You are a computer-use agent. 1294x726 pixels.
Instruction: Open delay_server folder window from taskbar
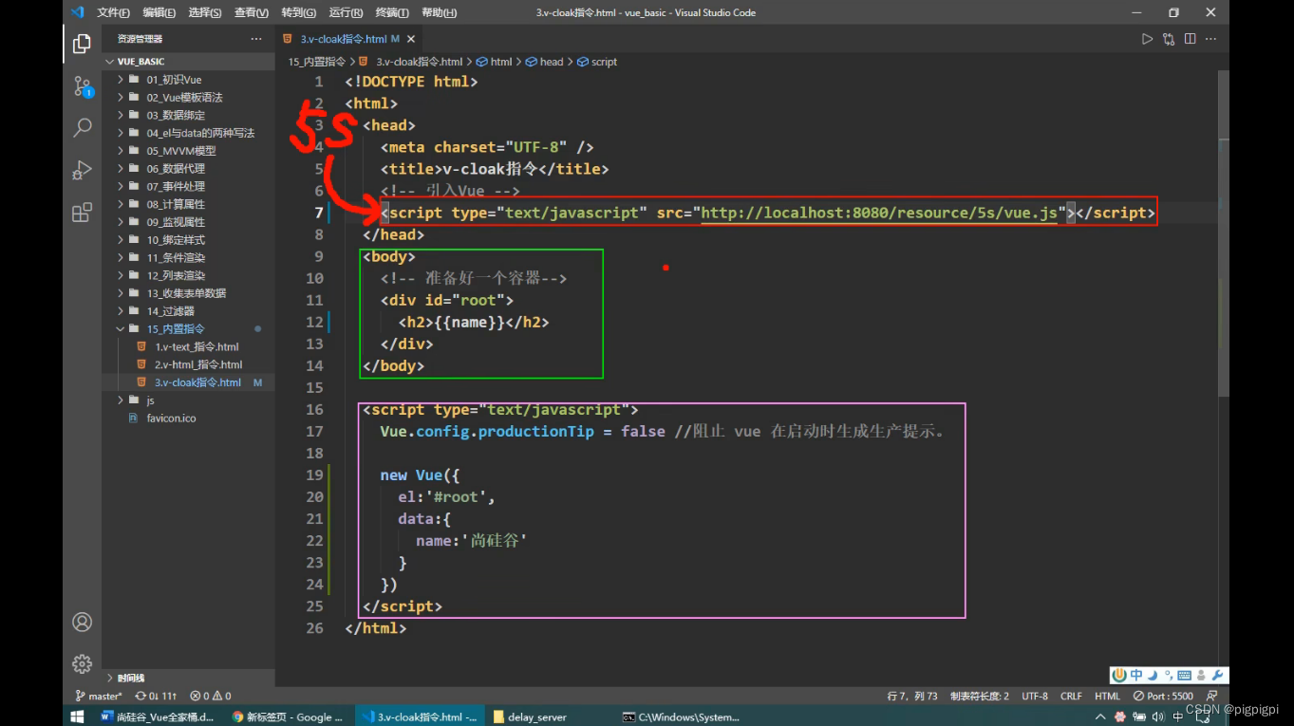pos(530,717)
